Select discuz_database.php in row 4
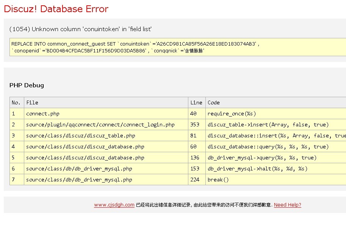Image resolution: width=346 pixels, height=230 pixels. pos(106,147)
